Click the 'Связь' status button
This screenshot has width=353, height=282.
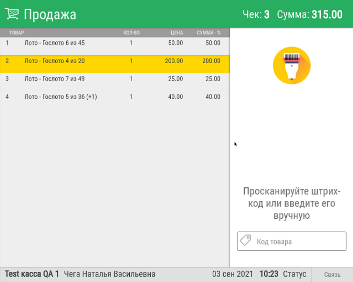(332, 275)
